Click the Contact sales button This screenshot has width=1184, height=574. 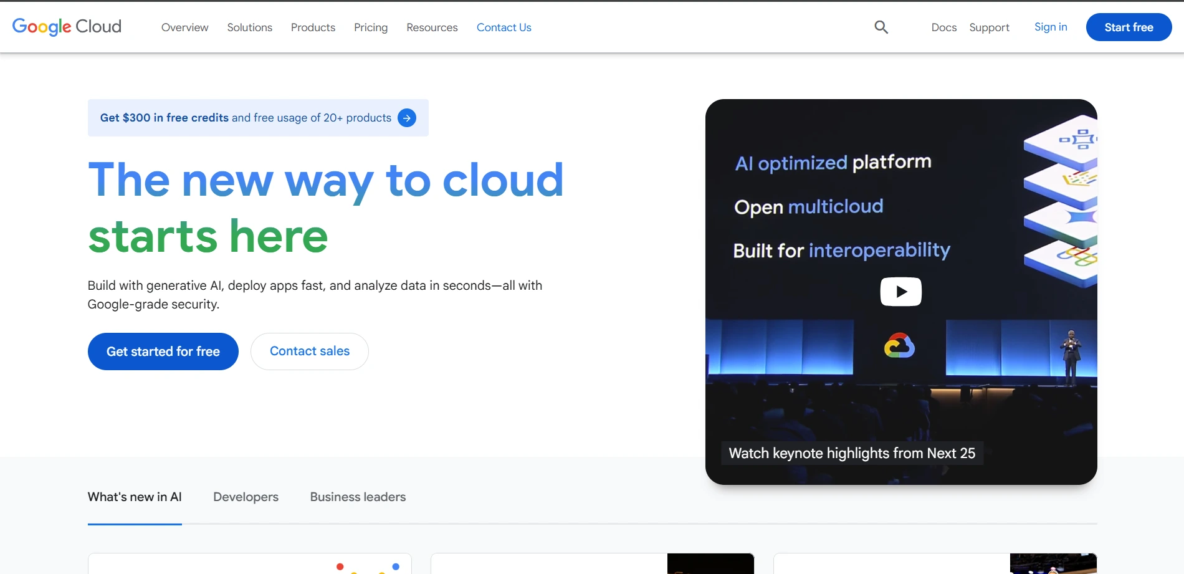(310, 352)
